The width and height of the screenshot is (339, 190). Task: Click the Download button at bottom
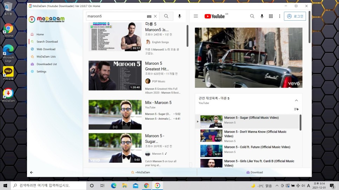tap(254, 172)
